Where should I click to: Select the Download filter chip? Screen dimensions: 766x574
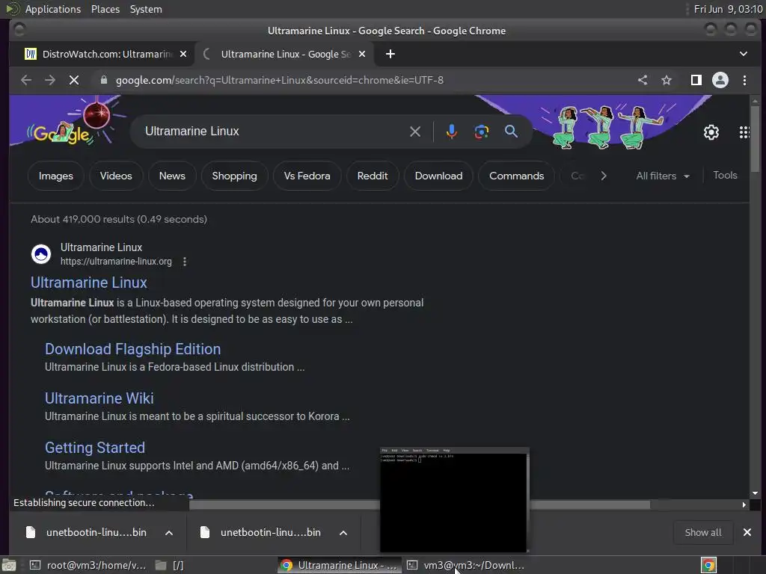click(x=438, y=176)
